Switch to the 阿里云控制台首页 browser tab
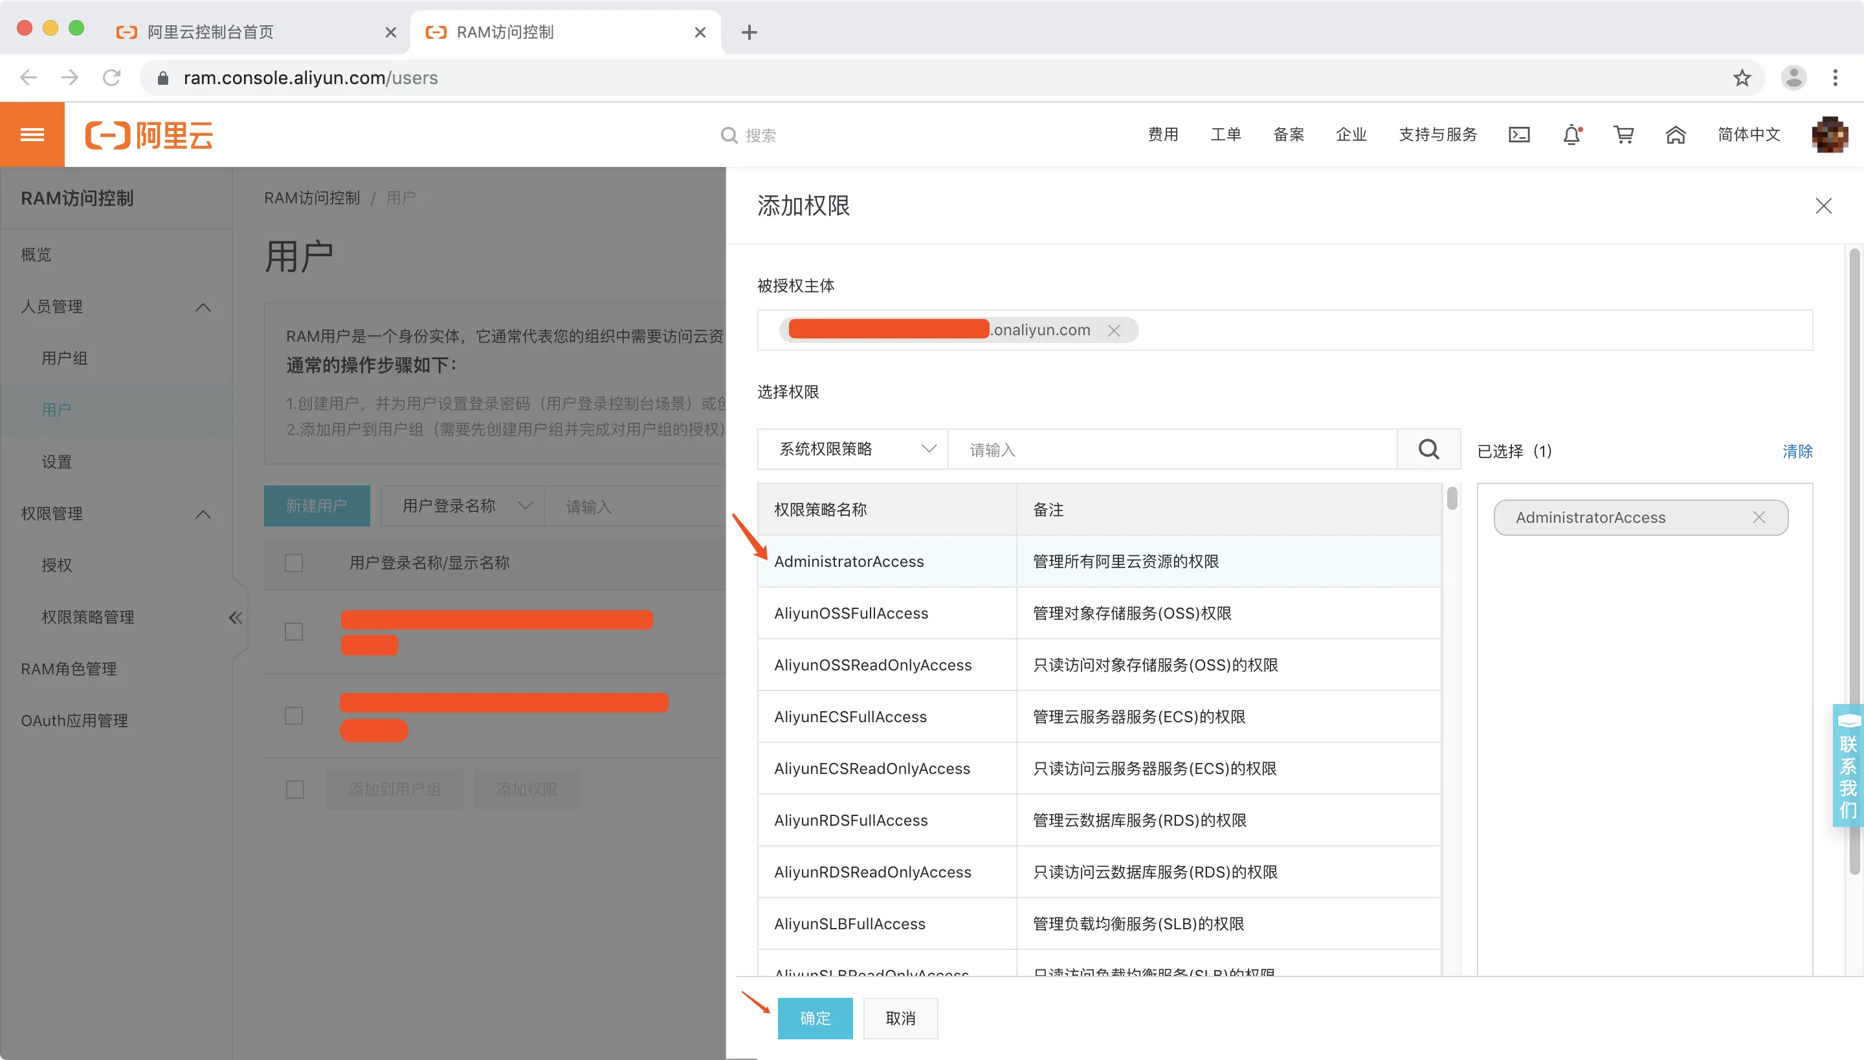Screen dimensions: 1864x1060 211,32
